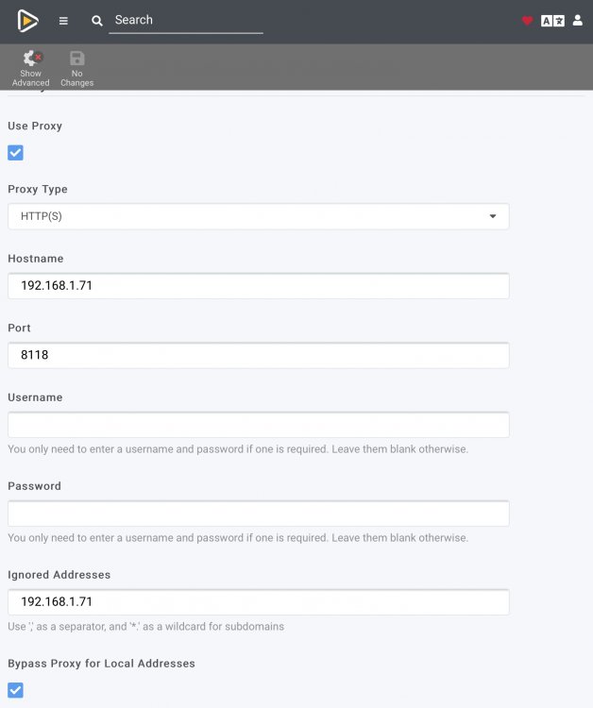Click the empty Password field
Viewport: 593px width, 708px height.
pos(259,514)
